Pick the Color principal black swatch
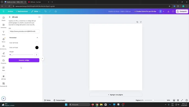This screenshot has width=189, height=107. click(37, 47)
